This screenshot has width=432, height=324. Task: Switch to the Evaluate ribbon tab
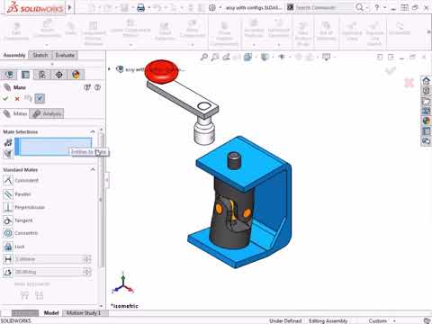[x=65, y=55]
